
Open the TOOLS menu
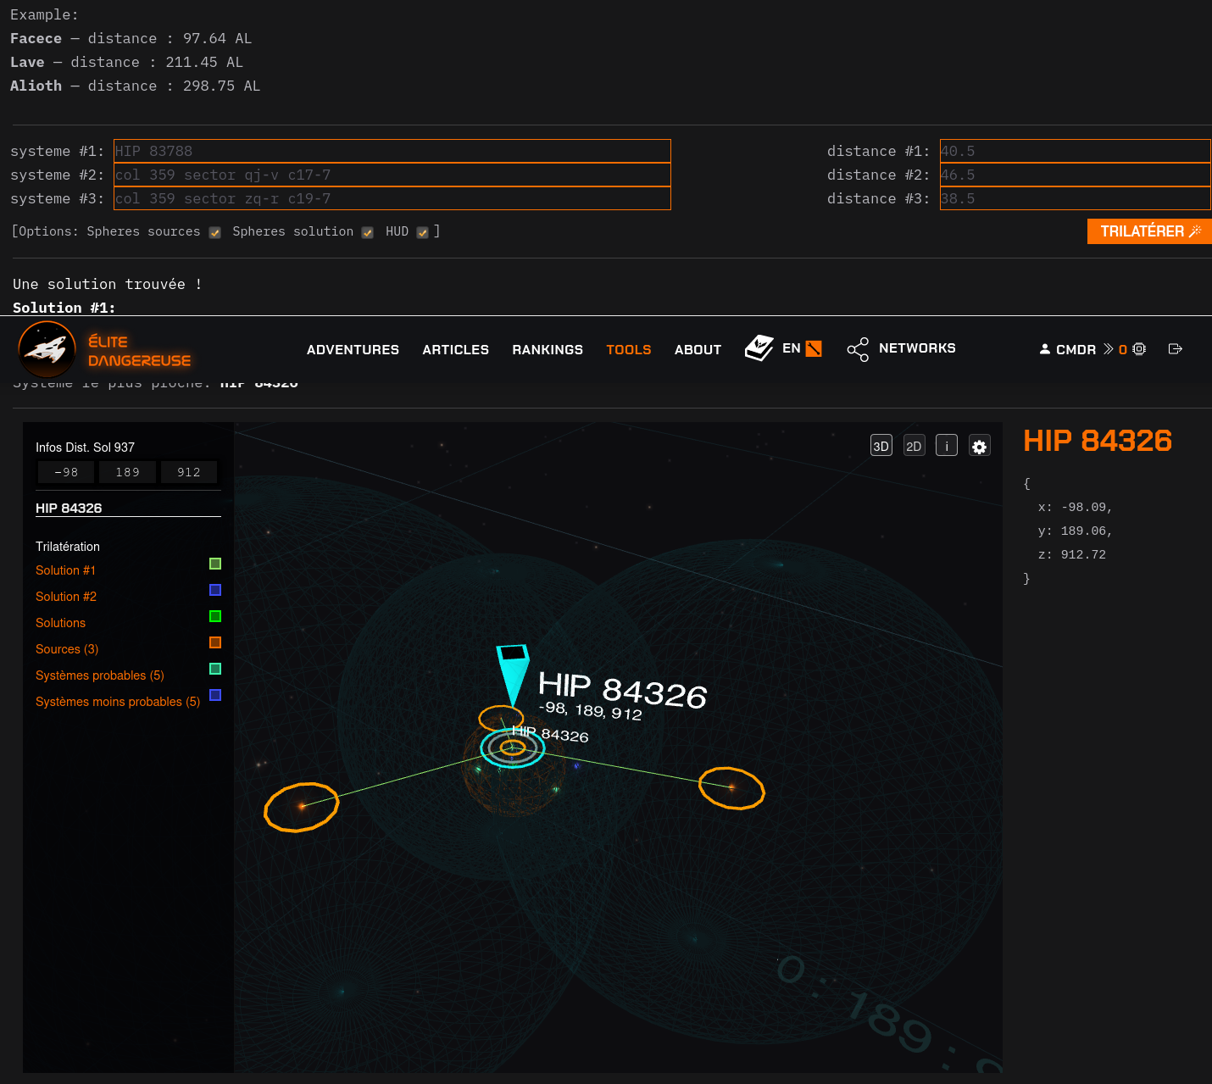click(x=629, y=349)
